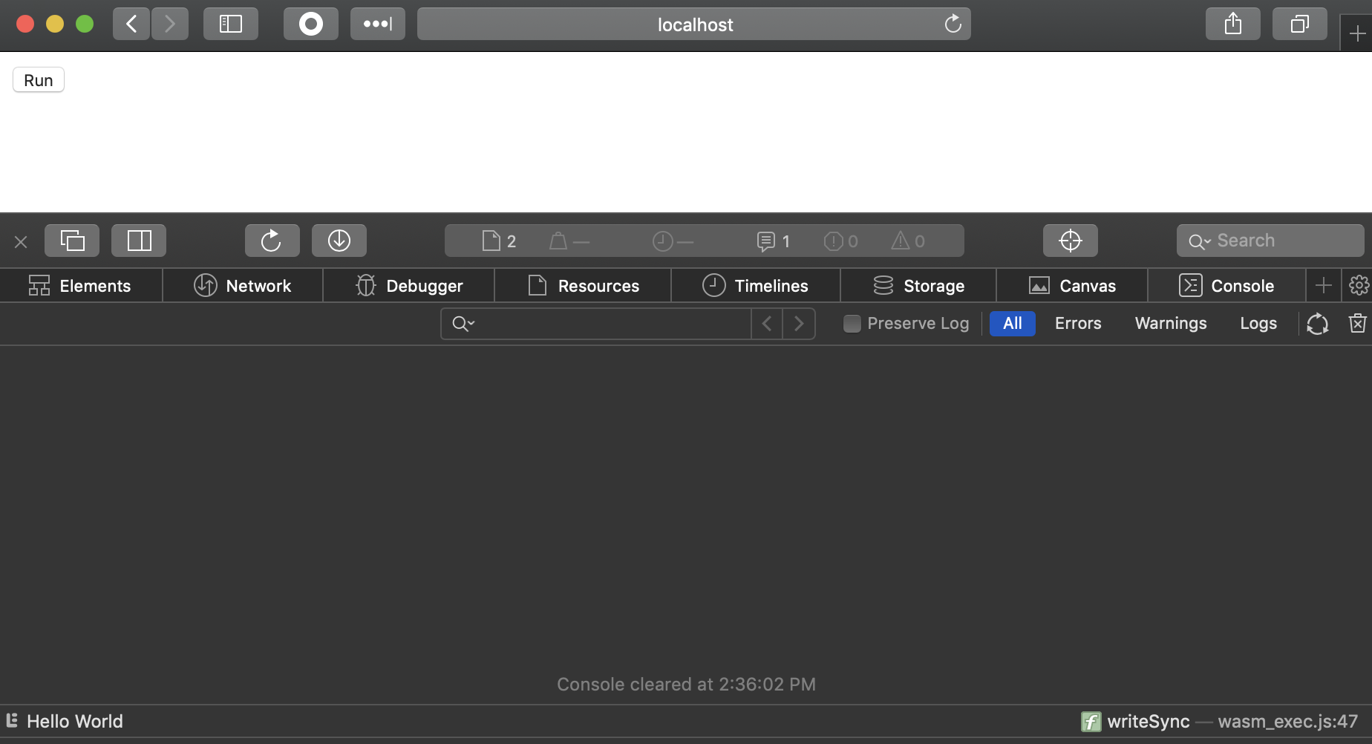The width and height of the screenshot is (1372, 744).
Task: Go forward using Safari forward arrow
Action: [x=170, y=24]
